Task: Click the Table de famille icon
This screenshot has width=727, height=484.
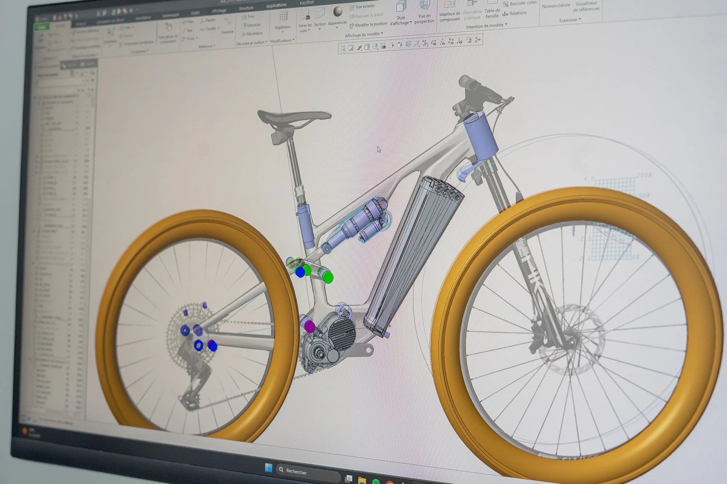Action: click(492, 3)
